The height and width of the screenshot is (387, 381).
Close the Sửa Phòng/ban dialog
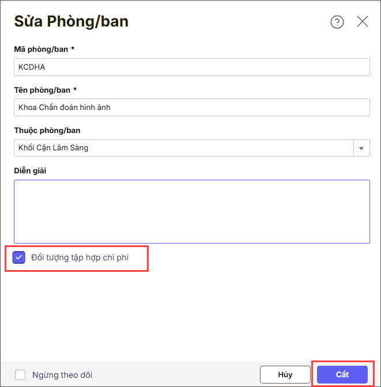click(363, 22)
